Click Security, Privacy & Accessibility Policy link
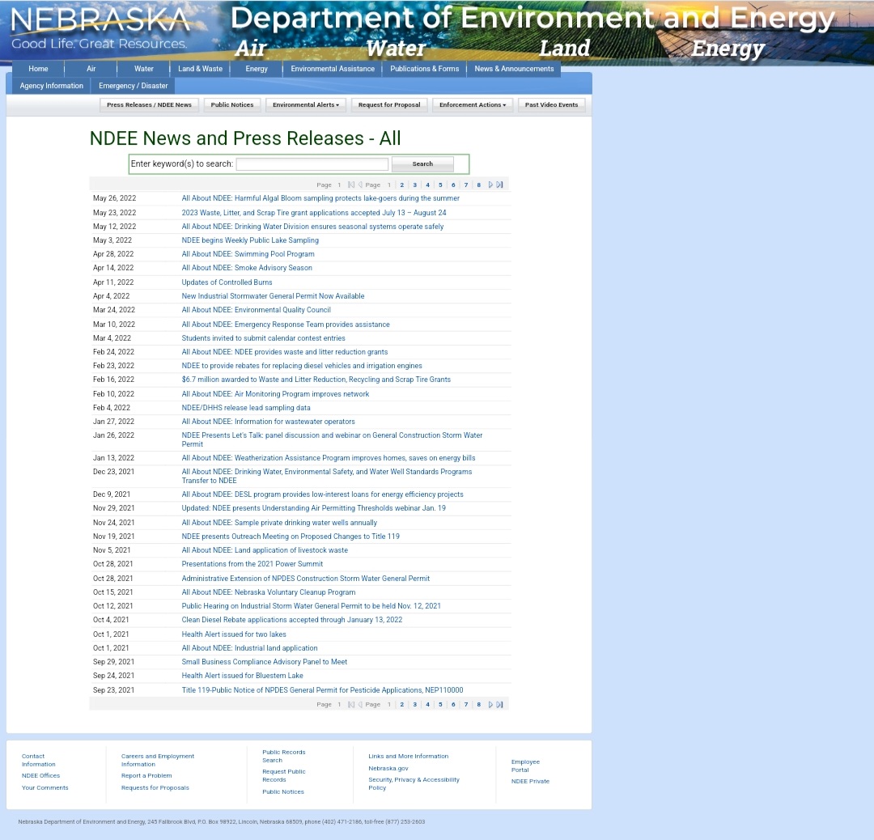 click(414, 783)
